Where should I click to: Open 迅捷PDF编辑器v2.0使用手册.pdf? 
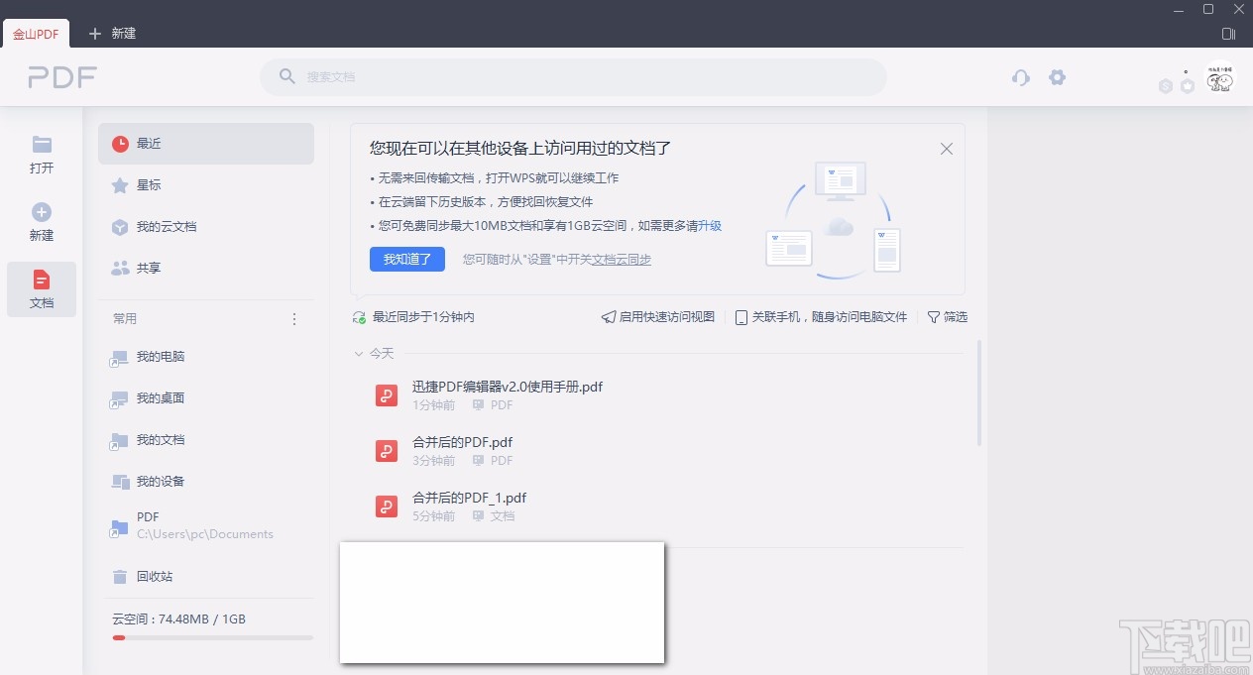click(x=508, y=387)
